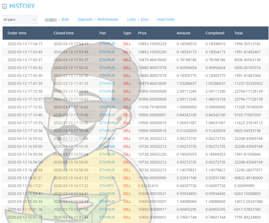Select total 0.00099999
This screenshot has height=223, width=269.
[x=244, y=186]
